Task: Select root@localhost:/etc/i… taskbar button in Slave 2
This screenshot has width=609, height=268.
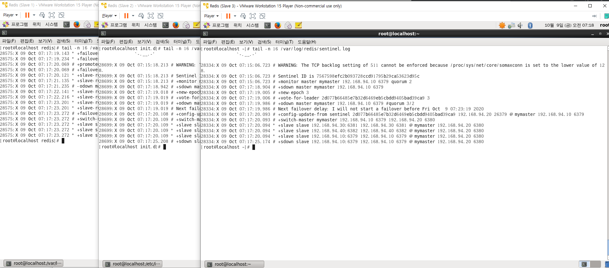Action: tap(132, 264)
